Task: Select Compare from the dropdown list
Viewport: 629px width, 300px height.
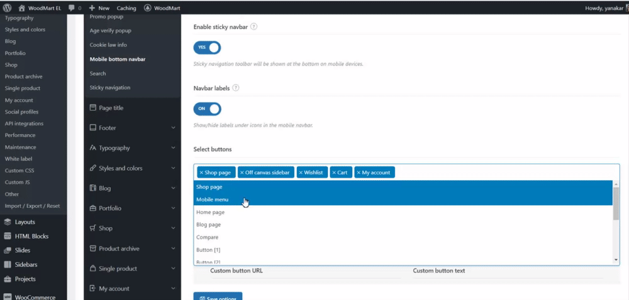Action: pyautogui.click(x=403, y=237)
